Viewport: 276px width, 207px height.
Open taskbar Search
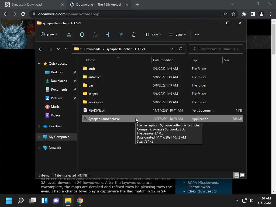[x=21, y=201]
